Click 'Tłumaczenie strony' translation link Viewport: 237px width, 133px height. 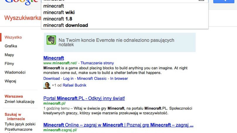[x=97, y=63]
